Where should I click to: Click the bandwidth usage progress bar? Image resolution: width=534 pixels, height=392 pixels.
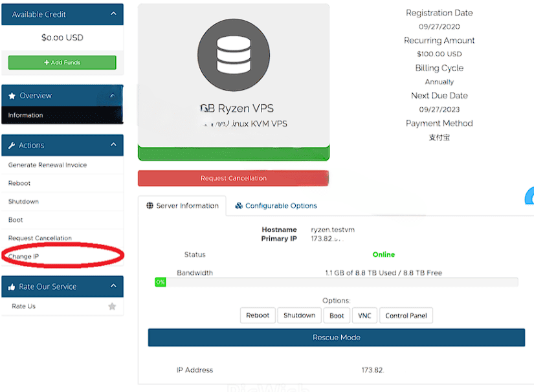337,282
